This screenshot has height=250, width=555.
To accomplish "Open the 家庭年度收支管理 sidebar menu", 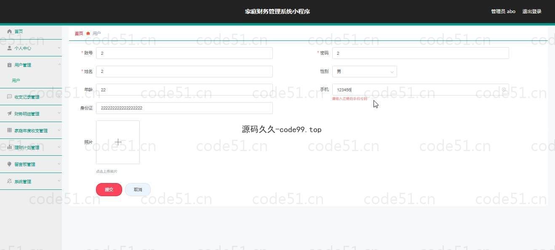I will pyautogui.click(x=31, y=130).
